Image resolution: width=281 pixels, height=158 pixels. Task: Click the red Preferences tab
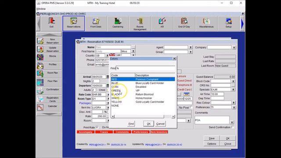140,132
